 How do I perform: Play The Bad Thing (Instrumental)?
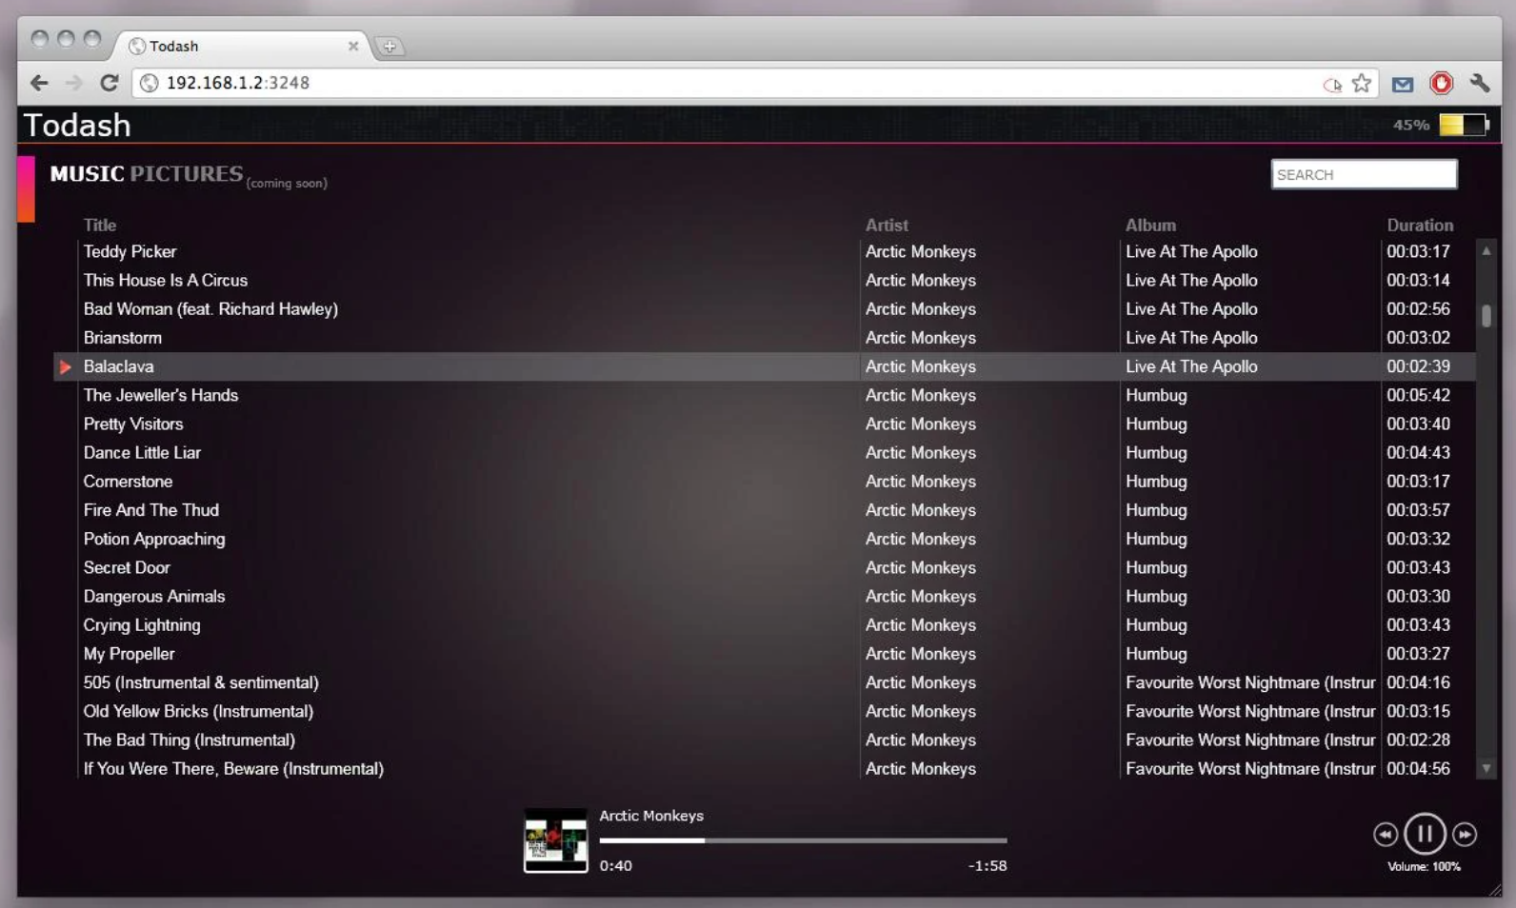point(189,740)
